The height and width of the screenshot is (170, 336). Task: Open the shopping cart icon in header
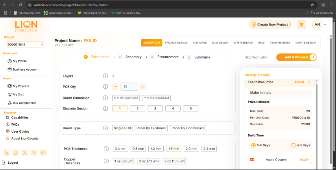pyautogui.click(x=301, y=25)
